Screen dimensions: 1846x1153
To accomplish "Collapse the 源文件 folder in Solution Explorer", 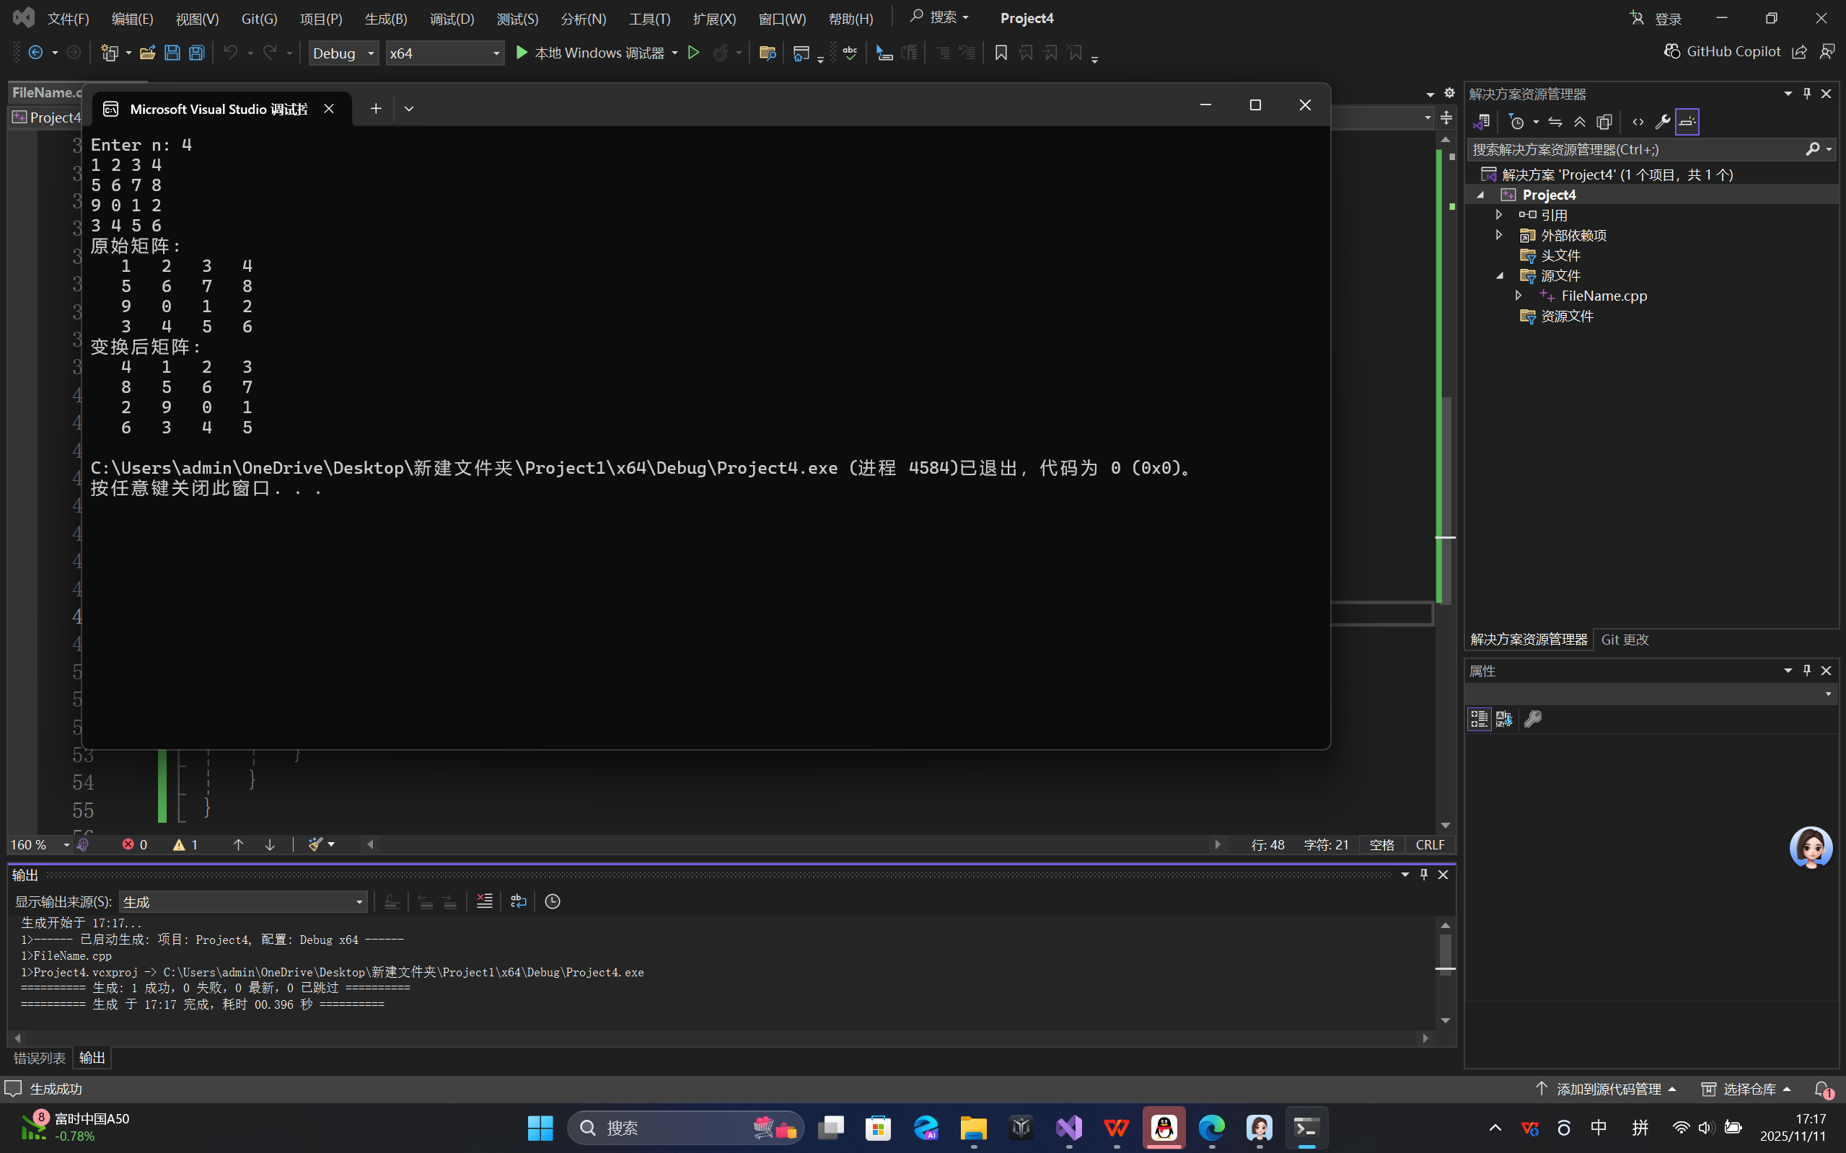I will [x=1500, y=275].
